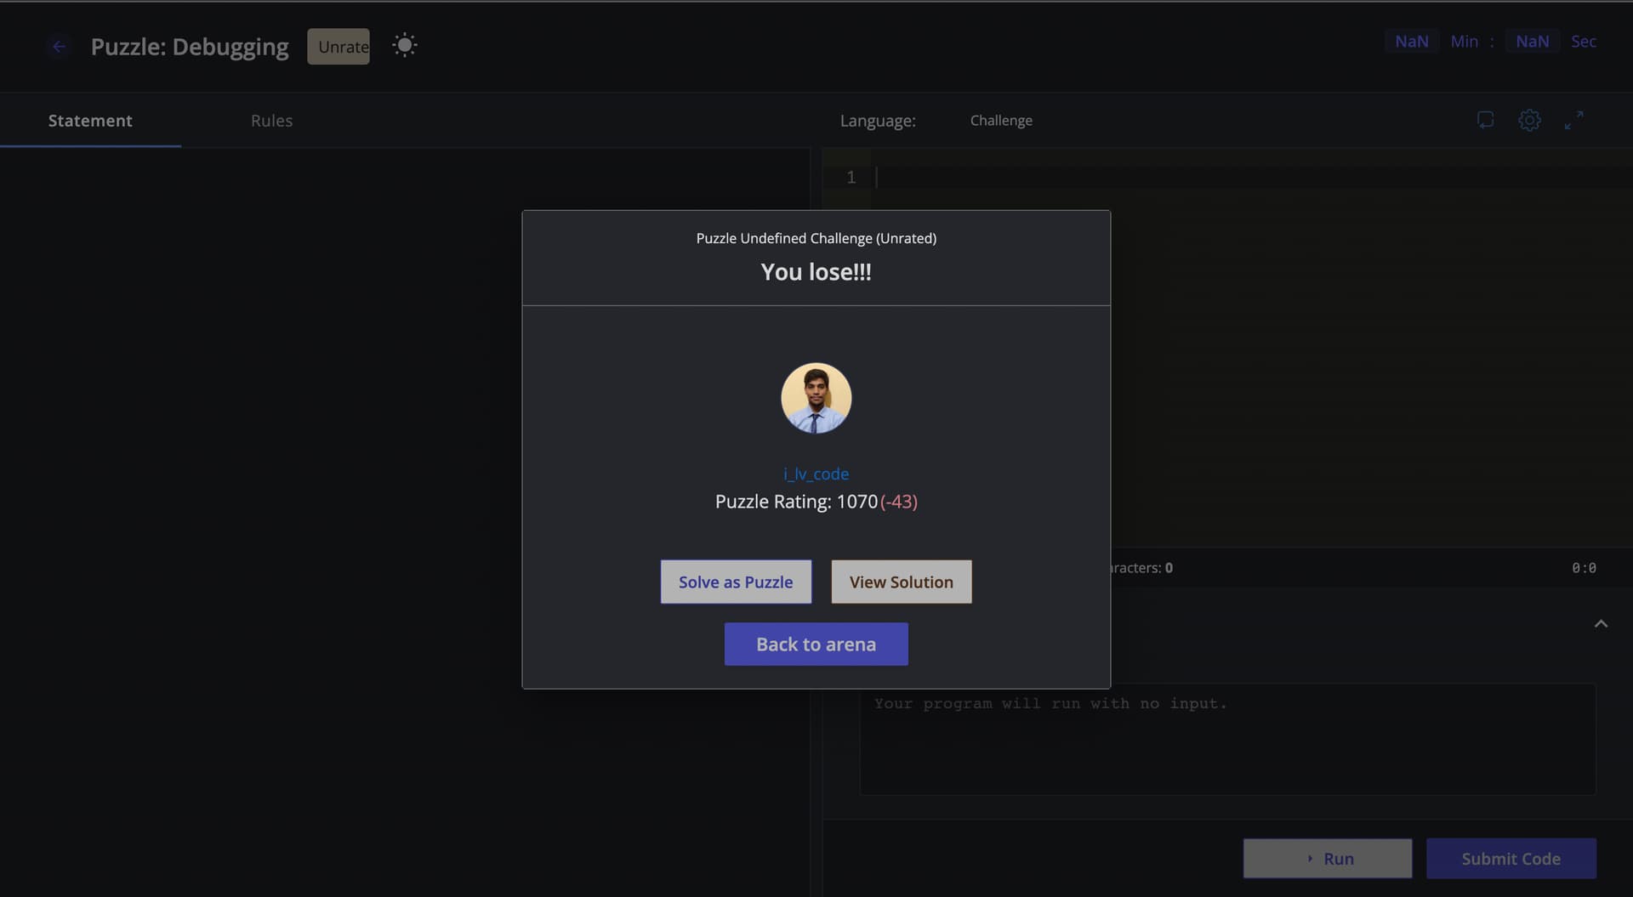
Task: Expand the editor to fullscreen
Action: (x=1574, y=120)
